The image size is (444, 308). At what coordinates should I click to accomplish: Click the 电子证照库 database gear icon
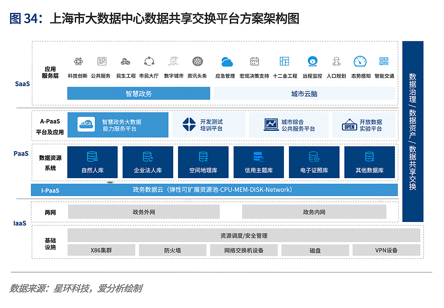[314, 157]
